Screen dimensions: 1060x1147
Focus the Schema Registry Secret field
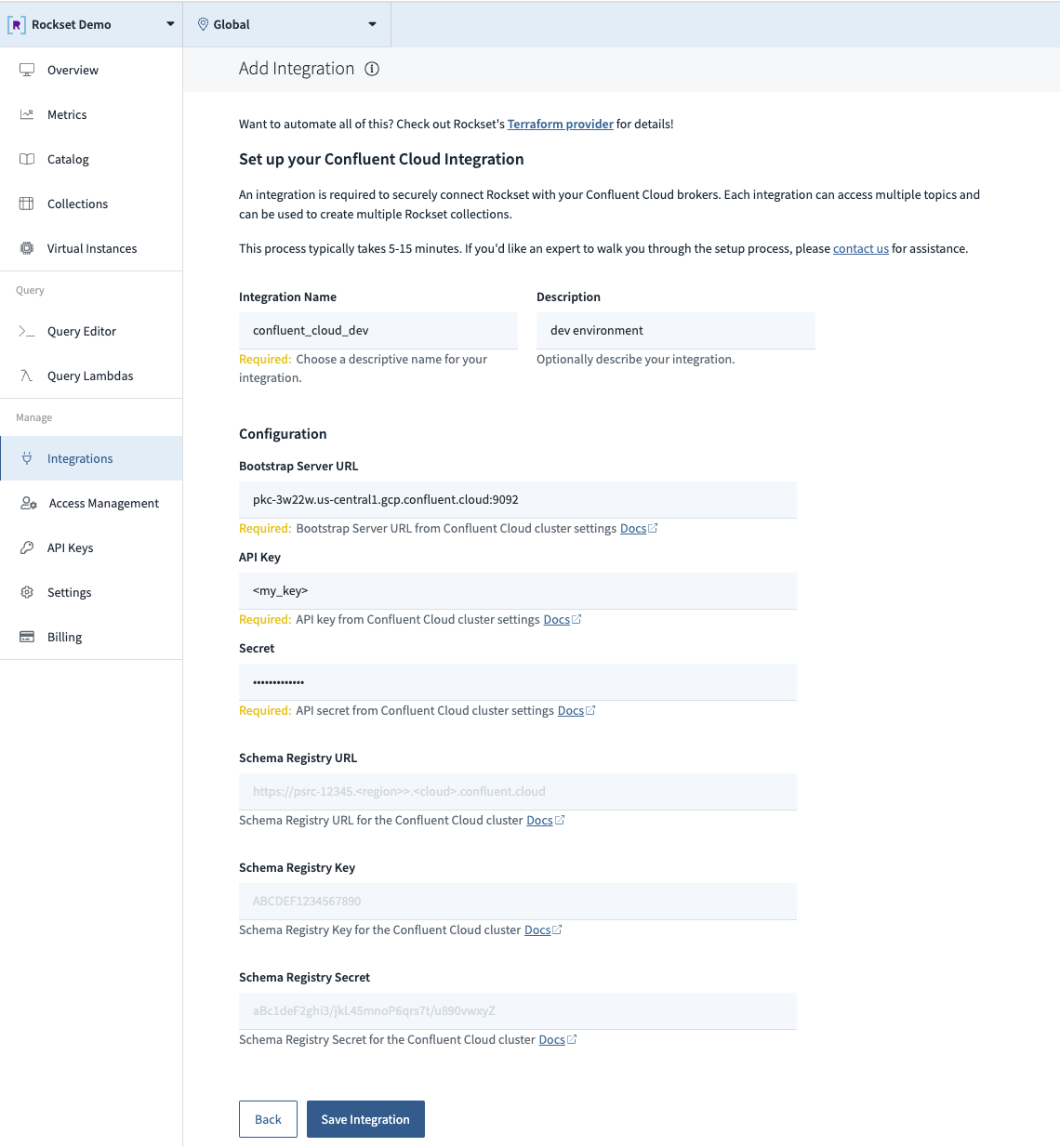click(518, 1011)
